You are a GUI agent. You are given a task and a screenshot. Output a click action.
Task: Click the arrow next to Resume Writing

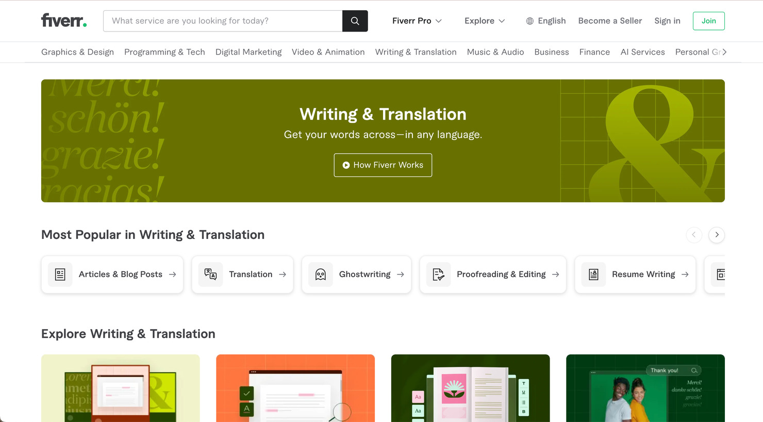tap(685, 274)
